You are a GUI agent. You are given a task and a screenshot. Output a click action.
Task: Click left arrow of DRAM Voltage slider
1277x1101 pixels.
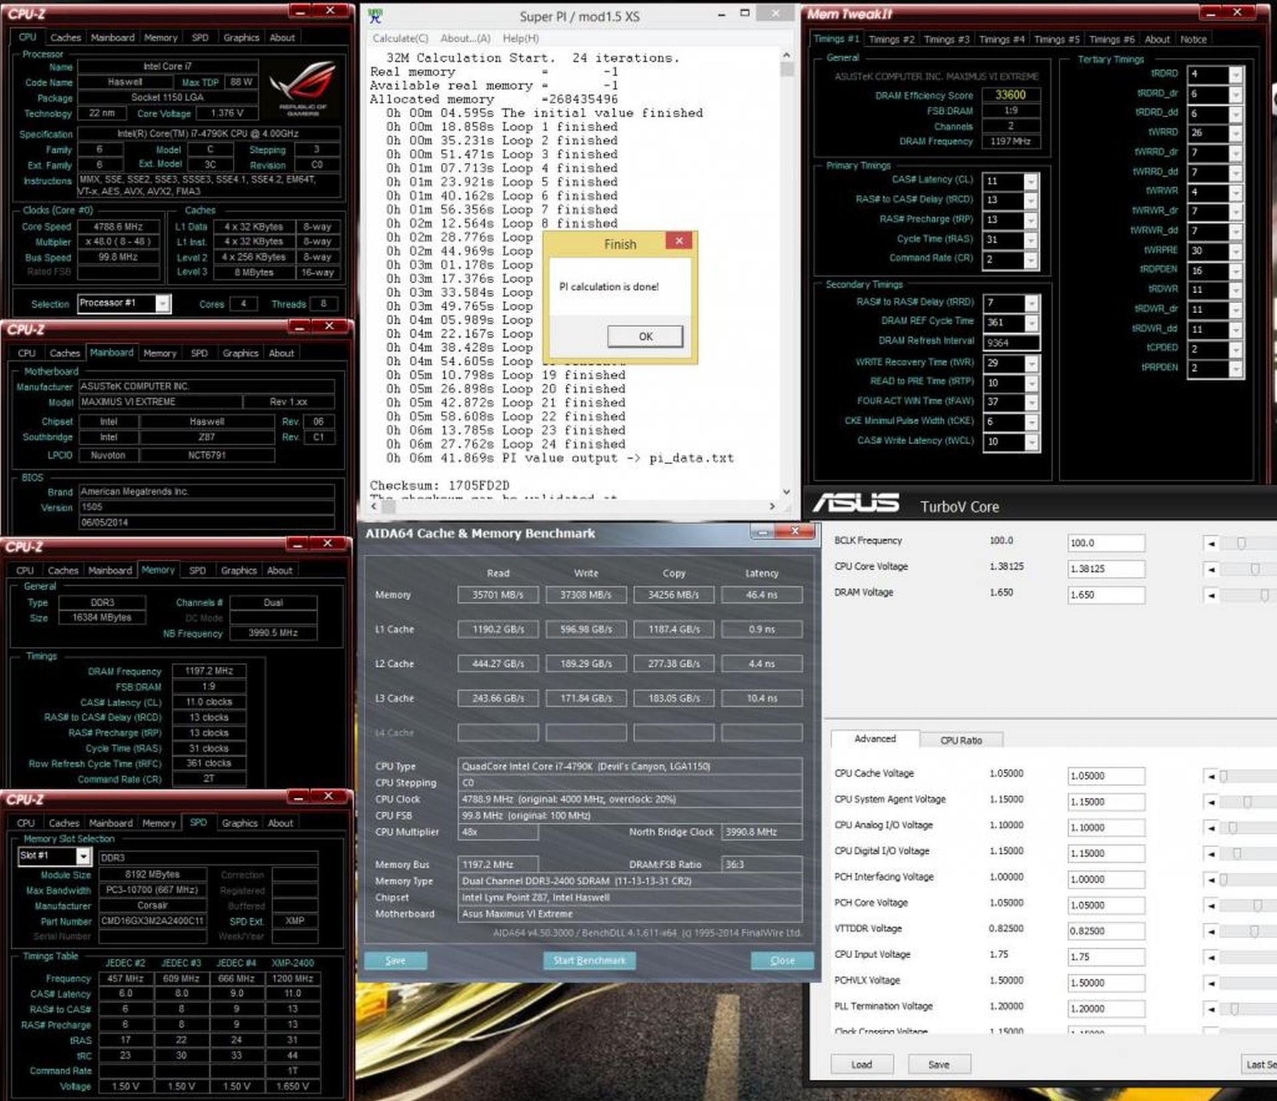click(x=1211, y=595)
